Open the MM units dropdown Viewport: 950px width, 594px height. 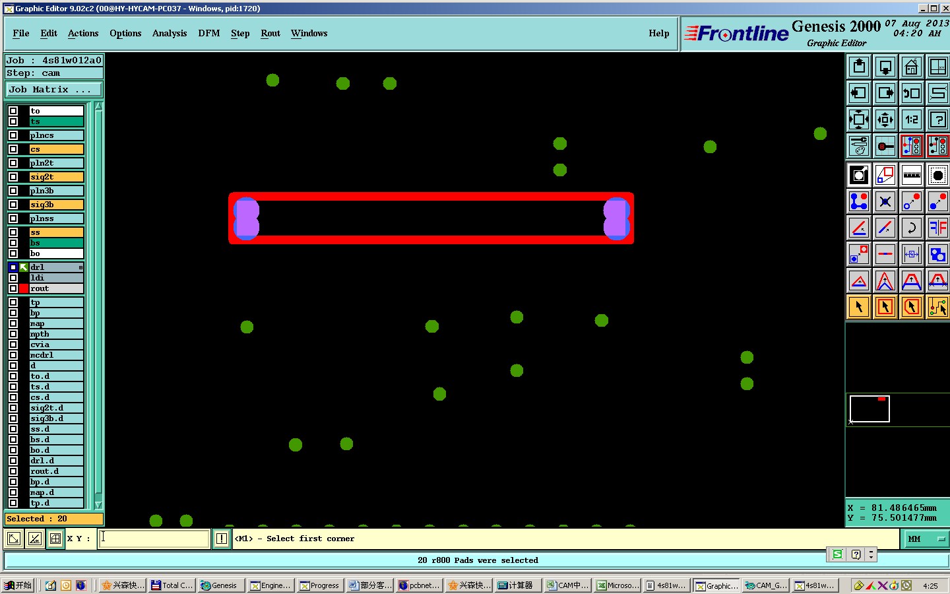pos(925,539)
